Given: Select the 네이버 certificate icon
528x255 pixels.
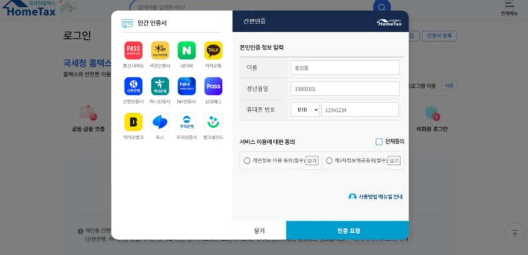Looking at the screenshot, I should tap(187, 51).
